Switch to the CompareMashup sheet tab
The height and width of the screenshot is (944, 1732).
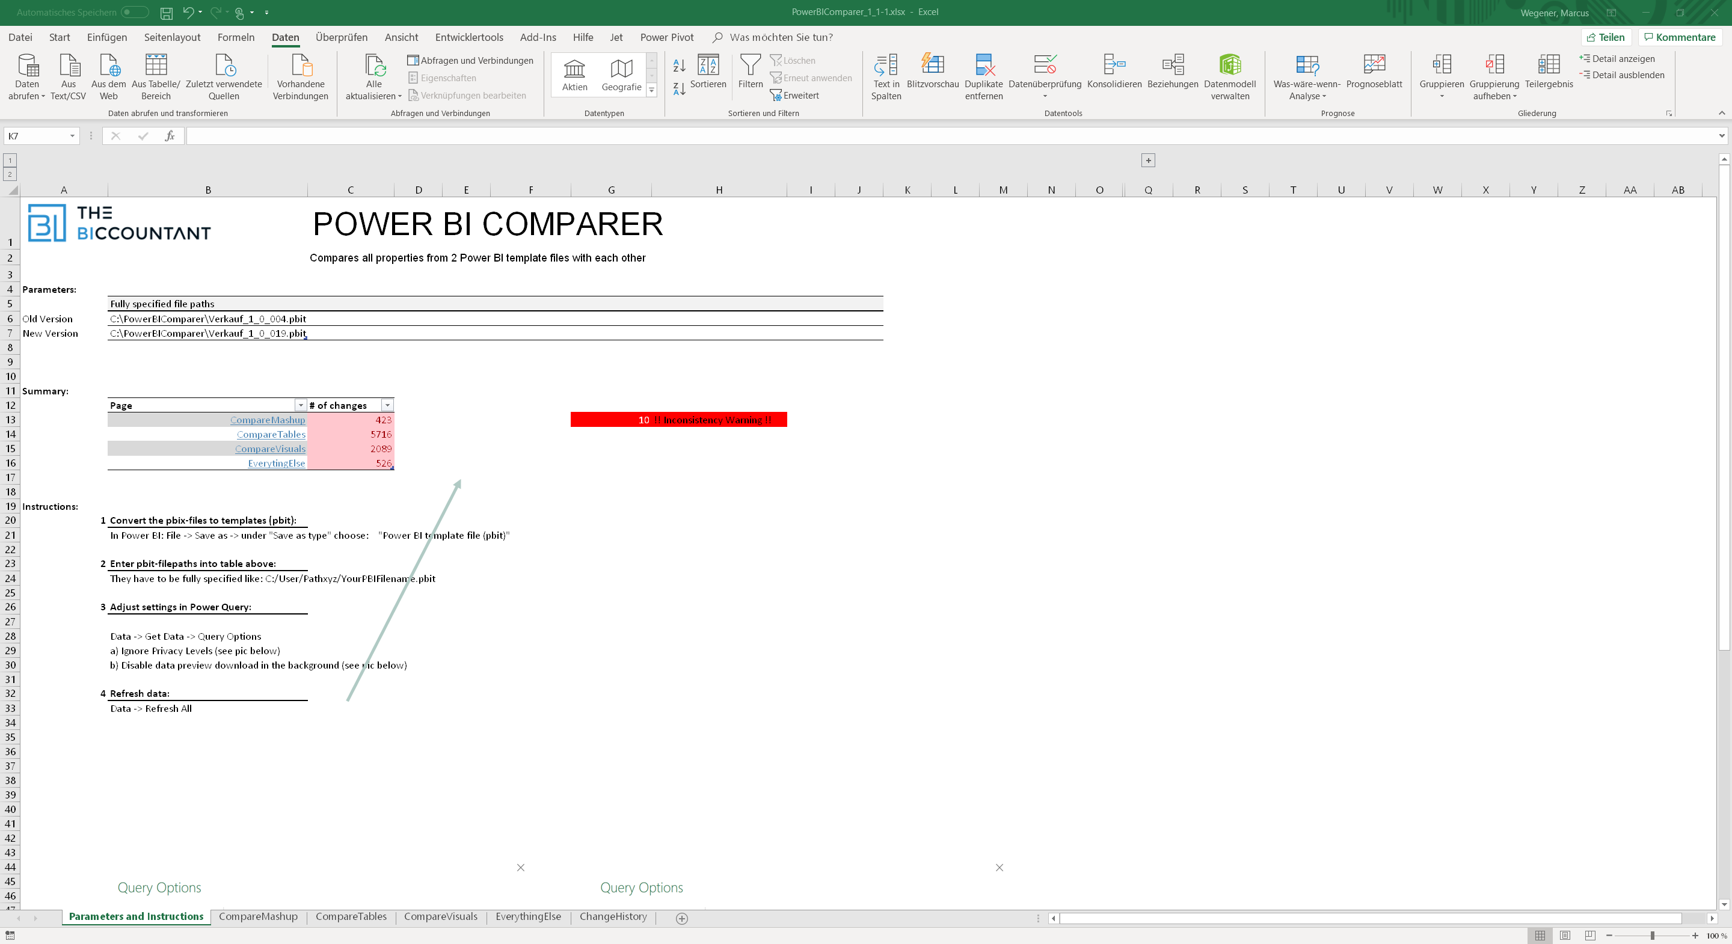click(258, 916)
